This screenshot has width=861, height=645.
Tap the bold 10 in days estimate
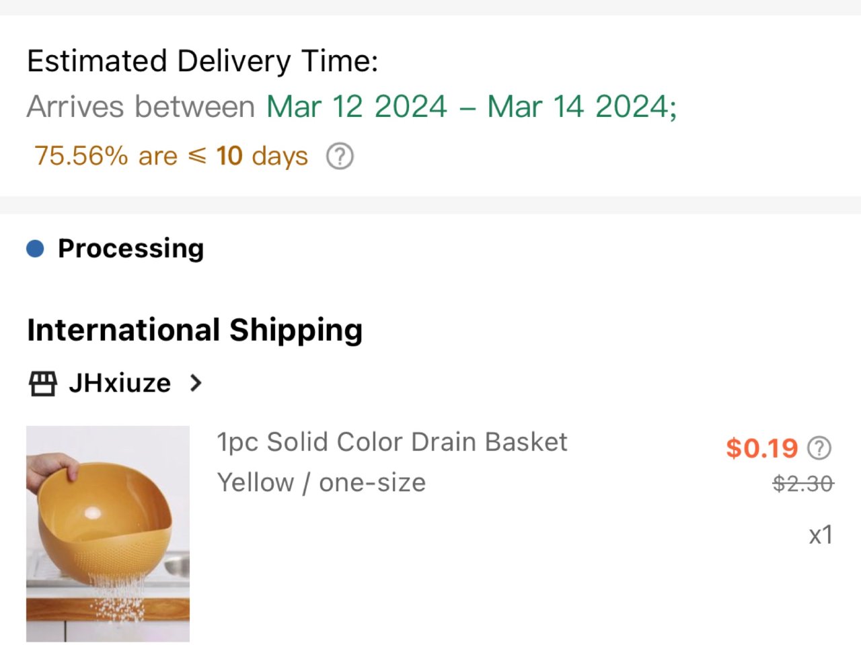[229, 156]
